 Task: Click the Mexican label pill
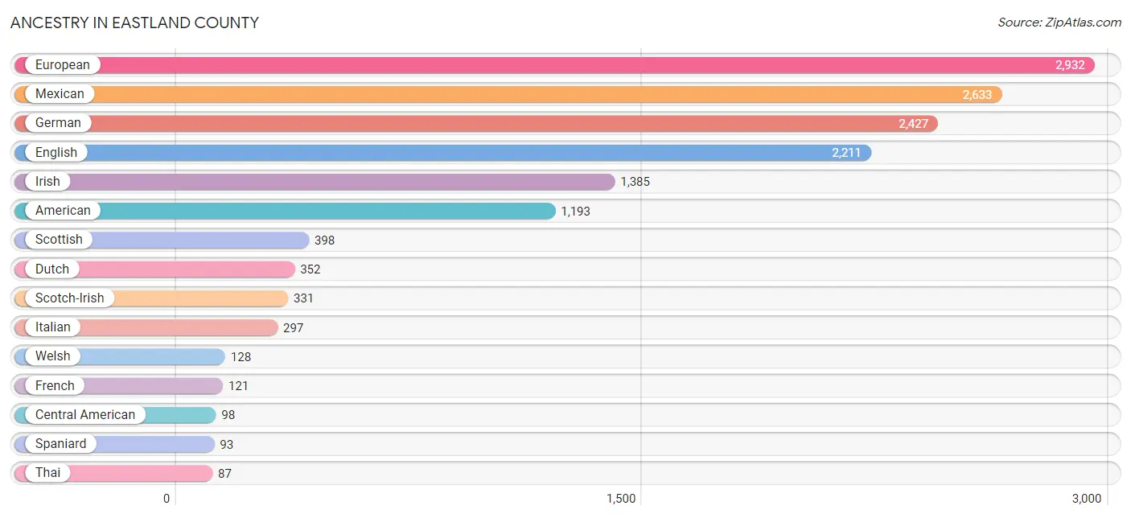tap(60, 94)
